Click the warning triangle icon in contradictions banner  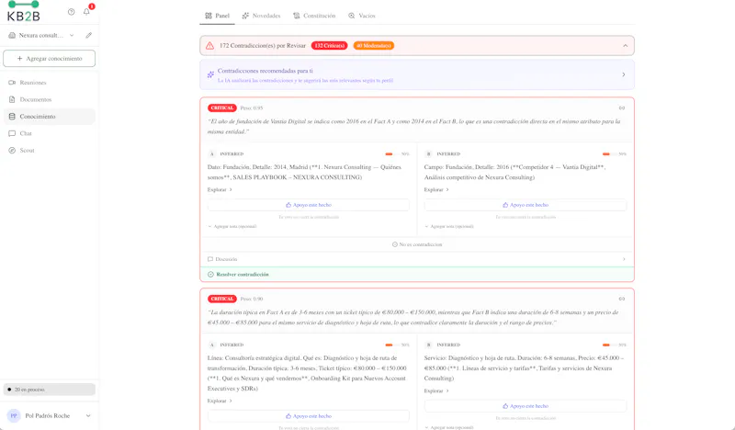coord(209,46)
